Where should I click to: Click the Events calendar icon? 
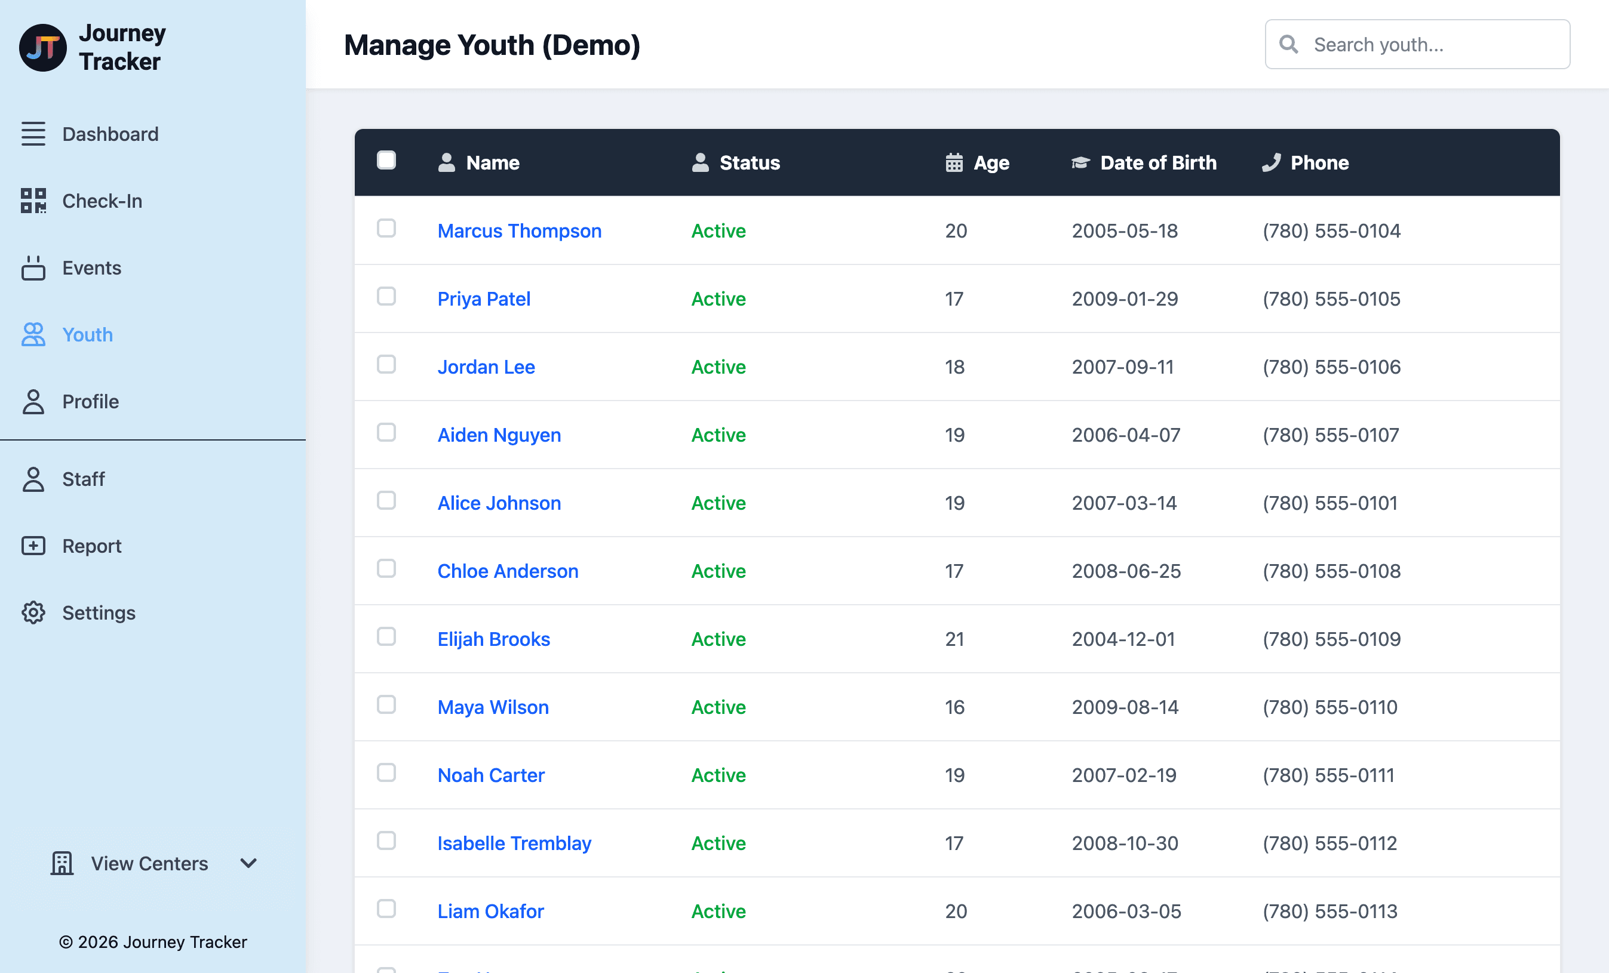click(33, 267)
